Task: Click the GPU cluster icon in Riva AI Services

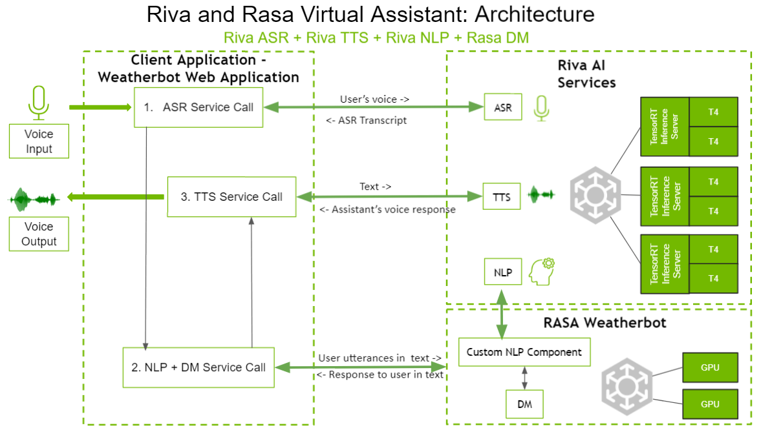Action: tap(595, 196)
